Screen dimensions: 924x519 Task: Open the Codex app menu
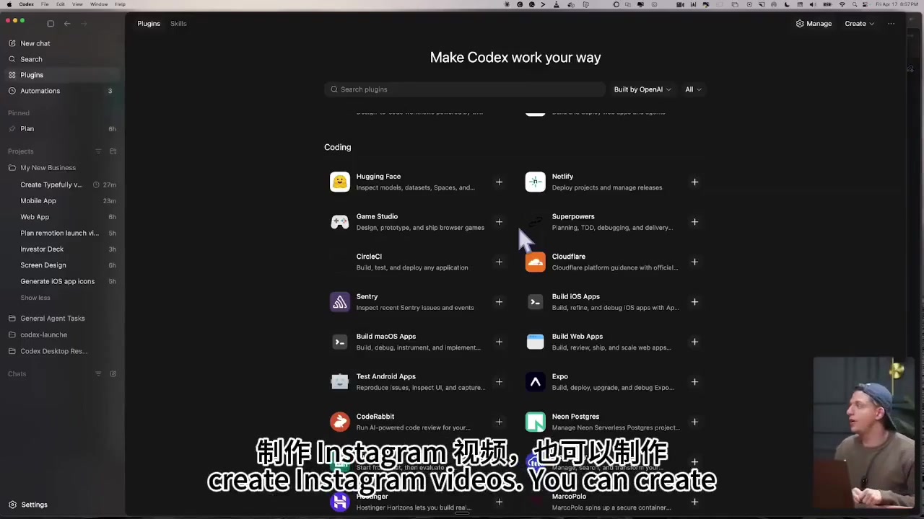(27, 4)
